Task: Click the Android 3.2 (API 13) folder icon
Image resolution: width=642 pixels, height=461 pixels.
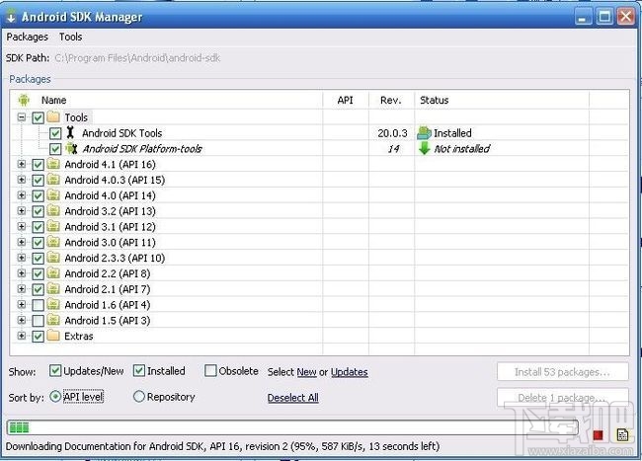Action: [x=53, y=210]
